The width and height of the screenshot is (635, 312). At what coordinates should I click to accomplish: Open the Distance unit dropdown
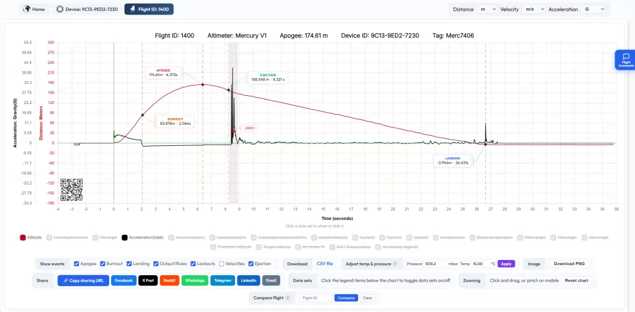click(x=487, y=10)
